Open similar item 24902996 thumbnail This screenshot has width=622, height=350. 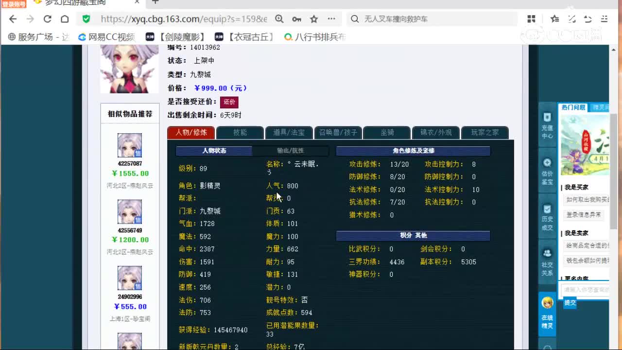click(130, 278)
